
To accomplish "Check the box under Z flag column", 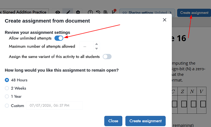I will [x=184, y=104].
